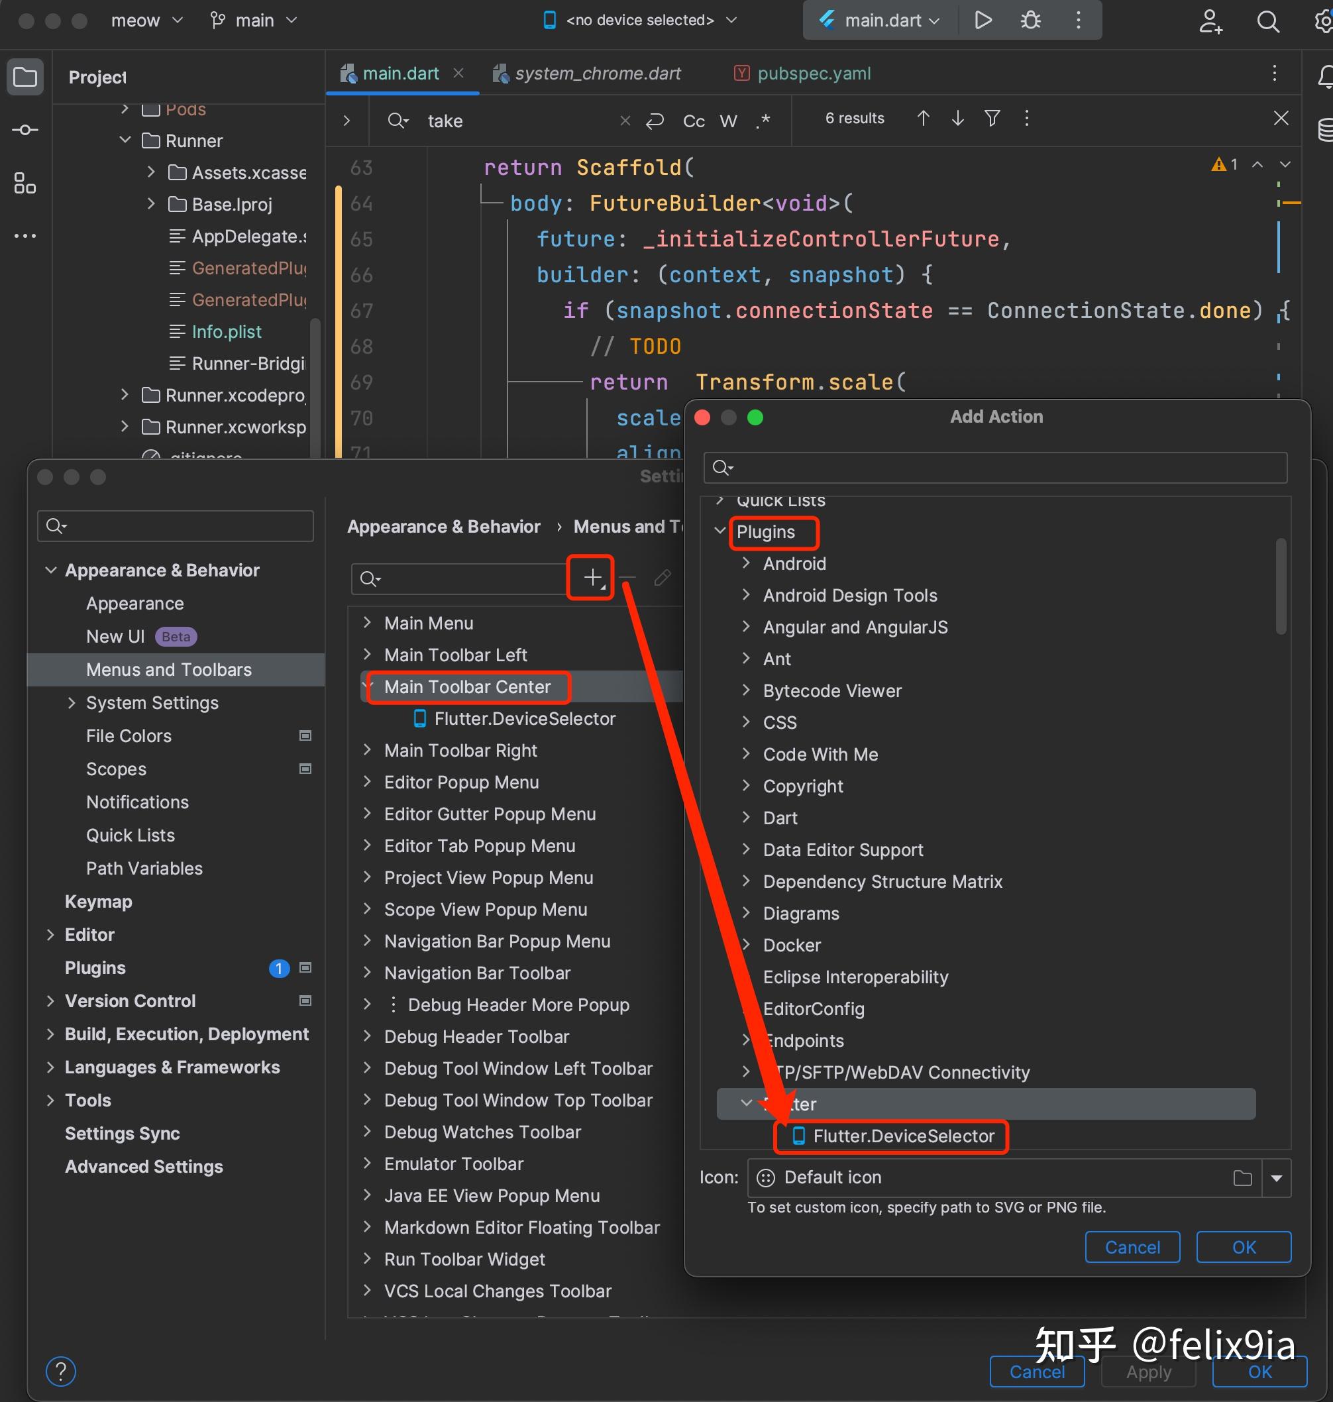Click the invite collaborator person icon
Screen dimensions: 1333x1402
[1210, 22]
